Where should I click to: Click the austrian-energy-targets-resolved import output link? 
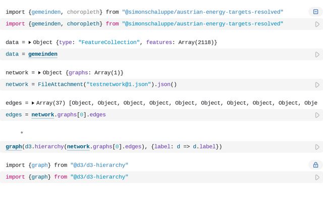pos(202,12)
